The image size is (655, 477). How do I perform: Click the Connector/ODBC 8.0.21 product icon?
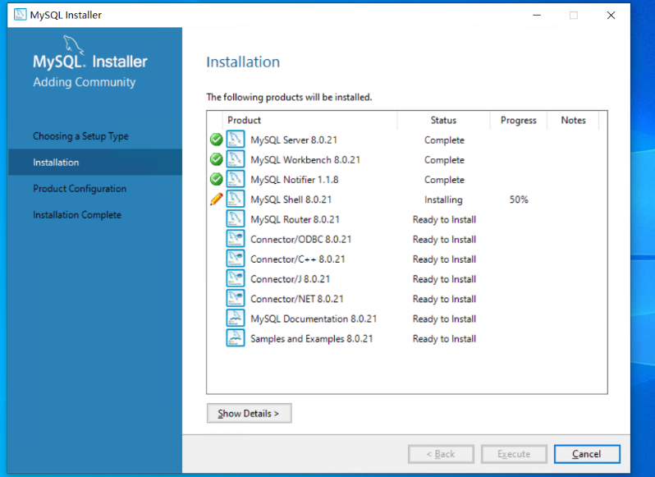[x=236, y=239]
